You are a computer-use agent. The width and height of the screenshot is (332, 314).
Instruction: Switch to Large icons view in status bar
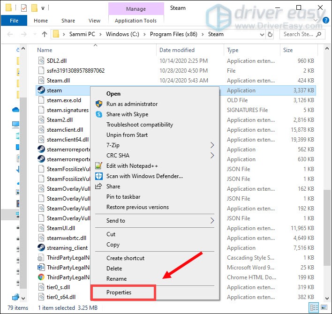pyautogui.click(x=324, y=307)
